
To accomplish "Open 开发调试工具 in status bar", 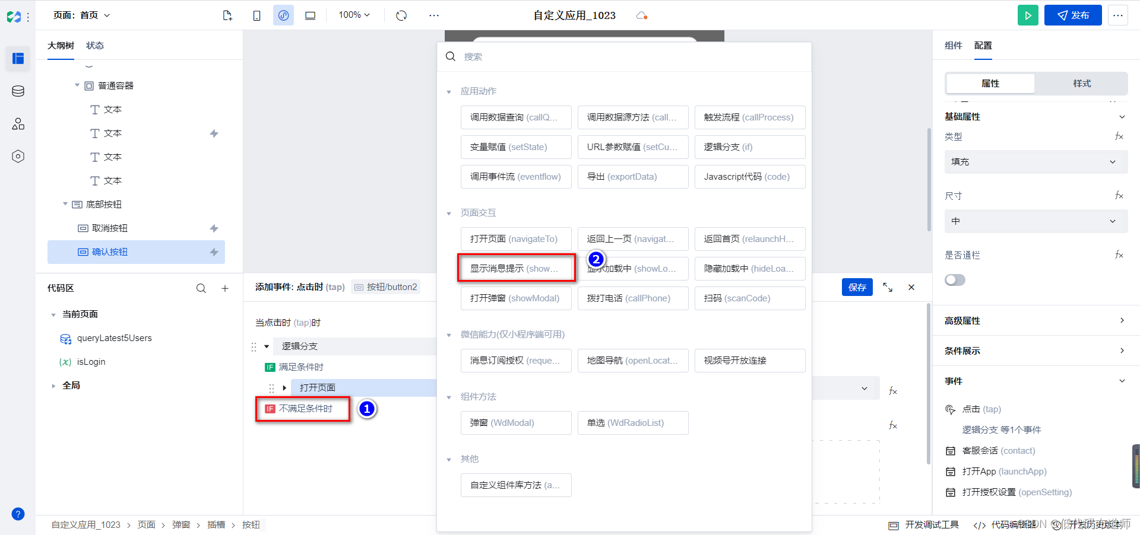I will pos(924,525).
